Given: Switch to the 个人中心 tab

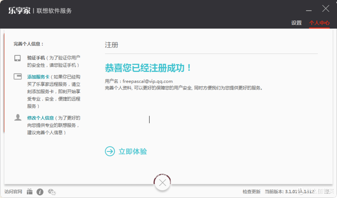Looking at the screenshot, I should [x=319, y=23].
